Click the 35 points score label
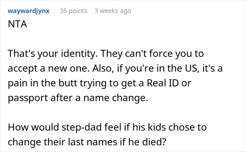The image size is (245, 152). click(73, 11)
